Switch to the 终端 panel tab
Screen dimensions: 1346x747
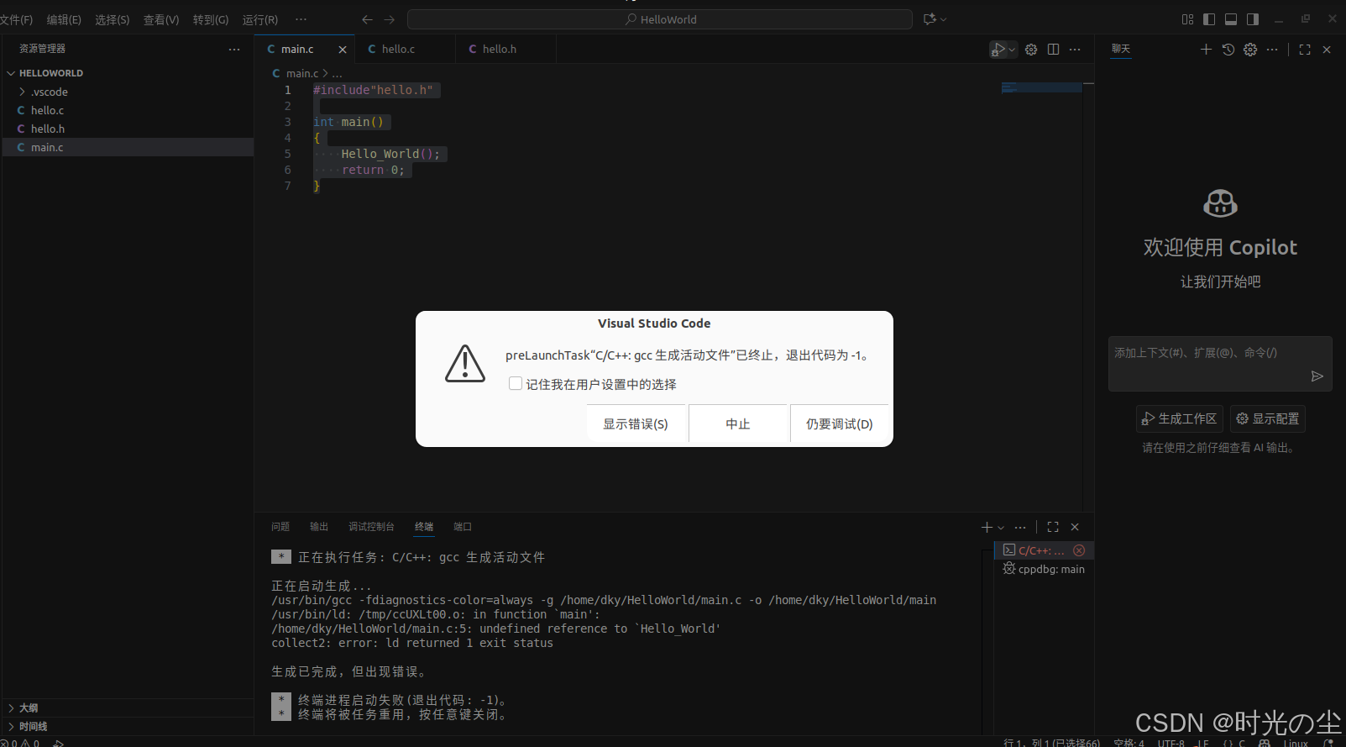point(424,527)
